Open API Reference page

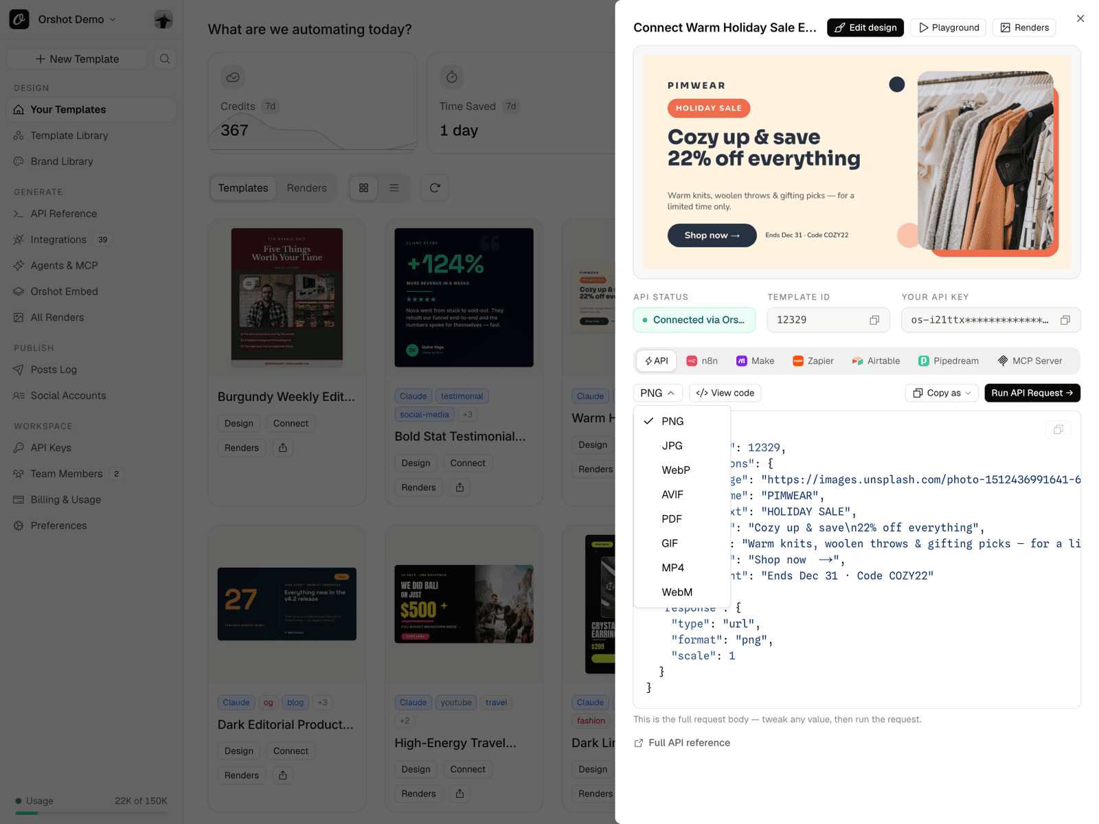[91, 214]
